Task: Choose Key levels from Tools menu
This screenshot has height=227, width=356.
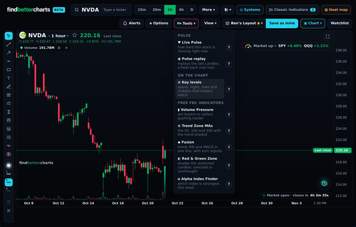Action: [x=200, y=89]
